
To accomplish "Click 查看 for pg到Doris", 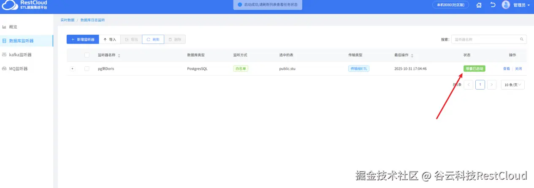I will [507, 68].
